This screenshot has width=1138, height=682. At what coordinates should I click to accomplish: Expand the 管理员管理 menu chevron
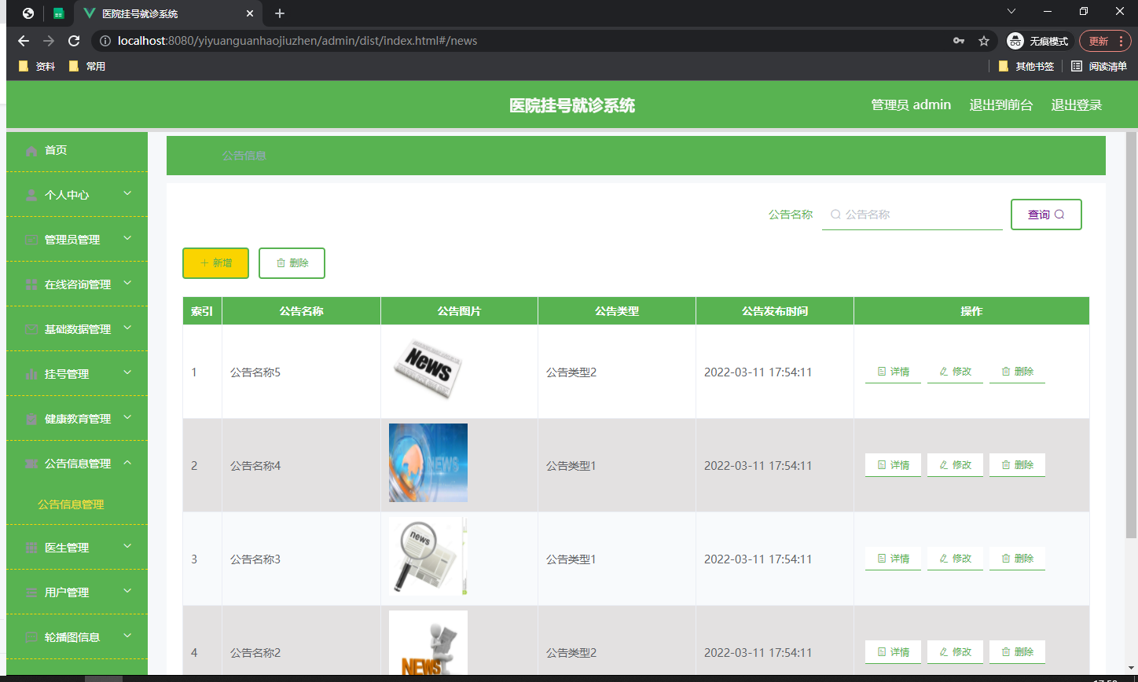click(x=127, y=238)
